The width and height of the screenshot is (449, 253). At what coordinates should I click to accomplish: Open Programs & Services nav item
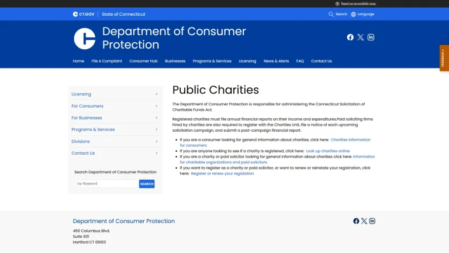(x=212, y=61)
